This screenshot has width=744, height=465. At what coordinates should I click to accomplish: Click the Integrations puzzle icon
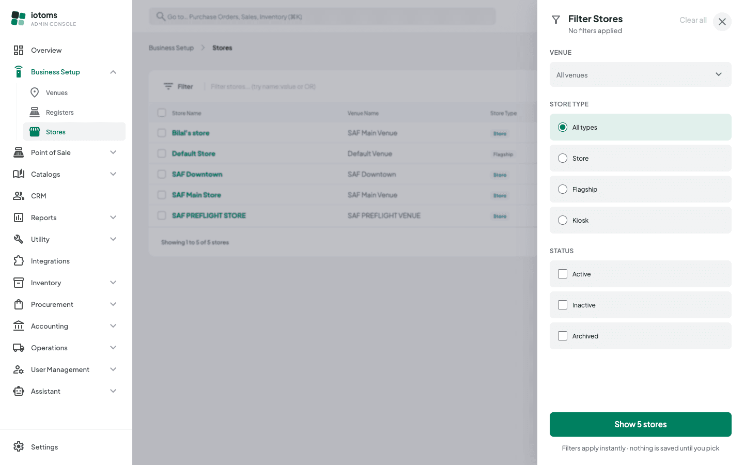click(19, 261)
